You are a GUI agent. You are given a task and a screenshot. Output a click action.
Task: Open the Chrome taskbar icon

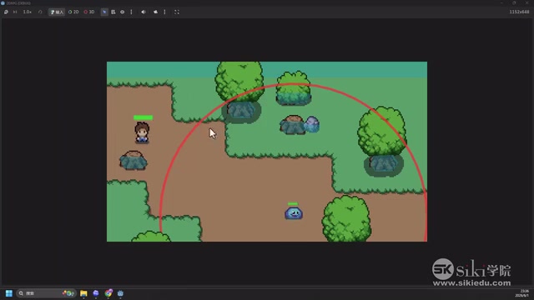(108, 293)
